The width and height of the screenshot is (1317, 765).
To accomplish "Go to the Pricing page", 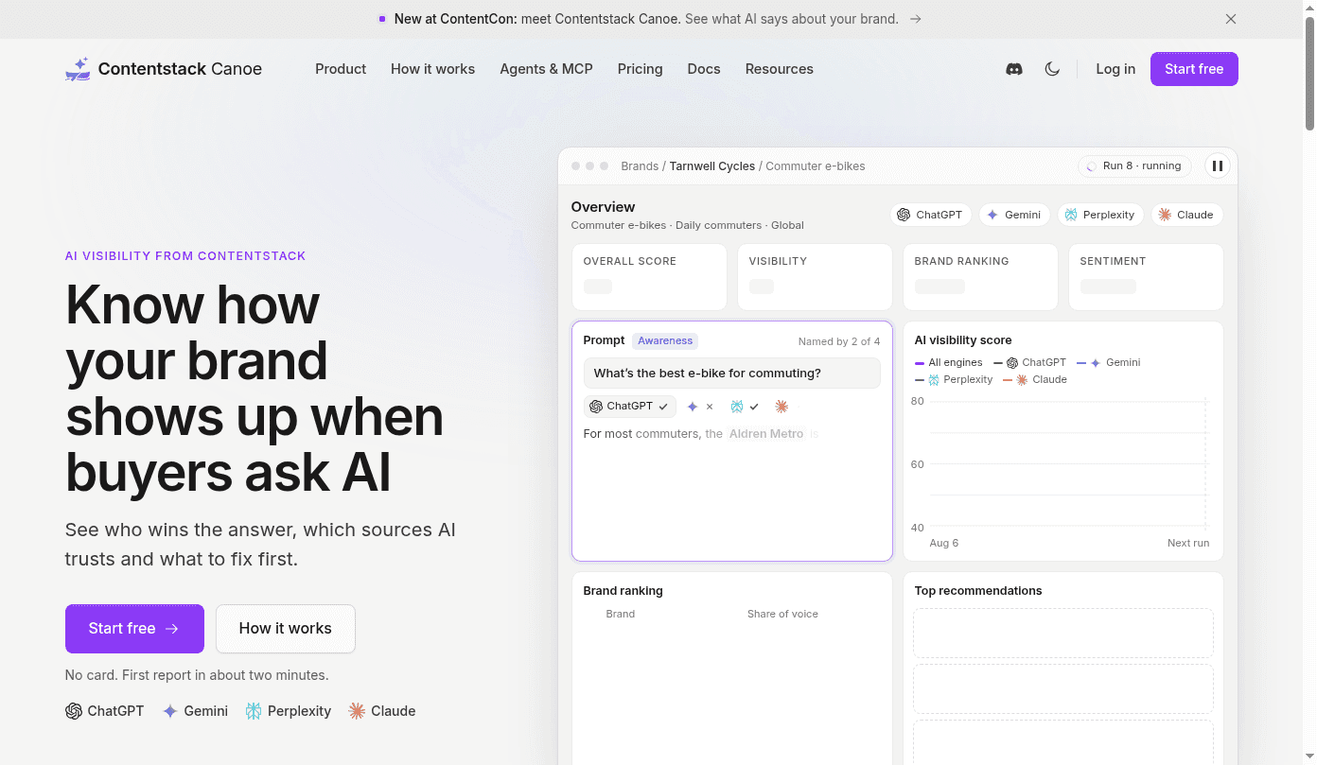I will pyautogui.click(x=640, y=69).
